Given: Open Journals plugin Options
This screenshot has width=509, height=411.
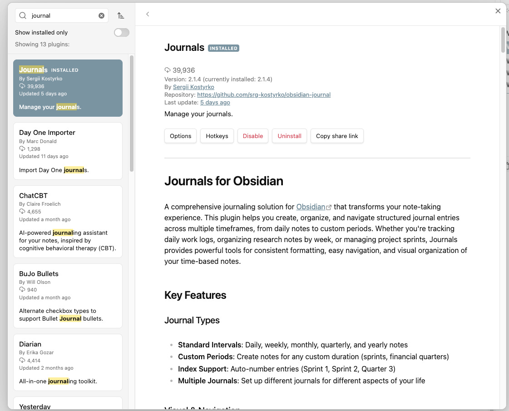Looking at the screenshot, I should 180,136.
